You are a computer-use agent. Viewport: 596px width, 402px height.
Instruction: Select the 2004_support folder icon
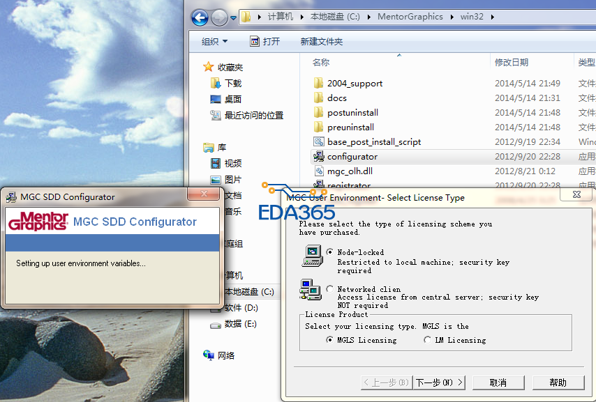point(318,83)
